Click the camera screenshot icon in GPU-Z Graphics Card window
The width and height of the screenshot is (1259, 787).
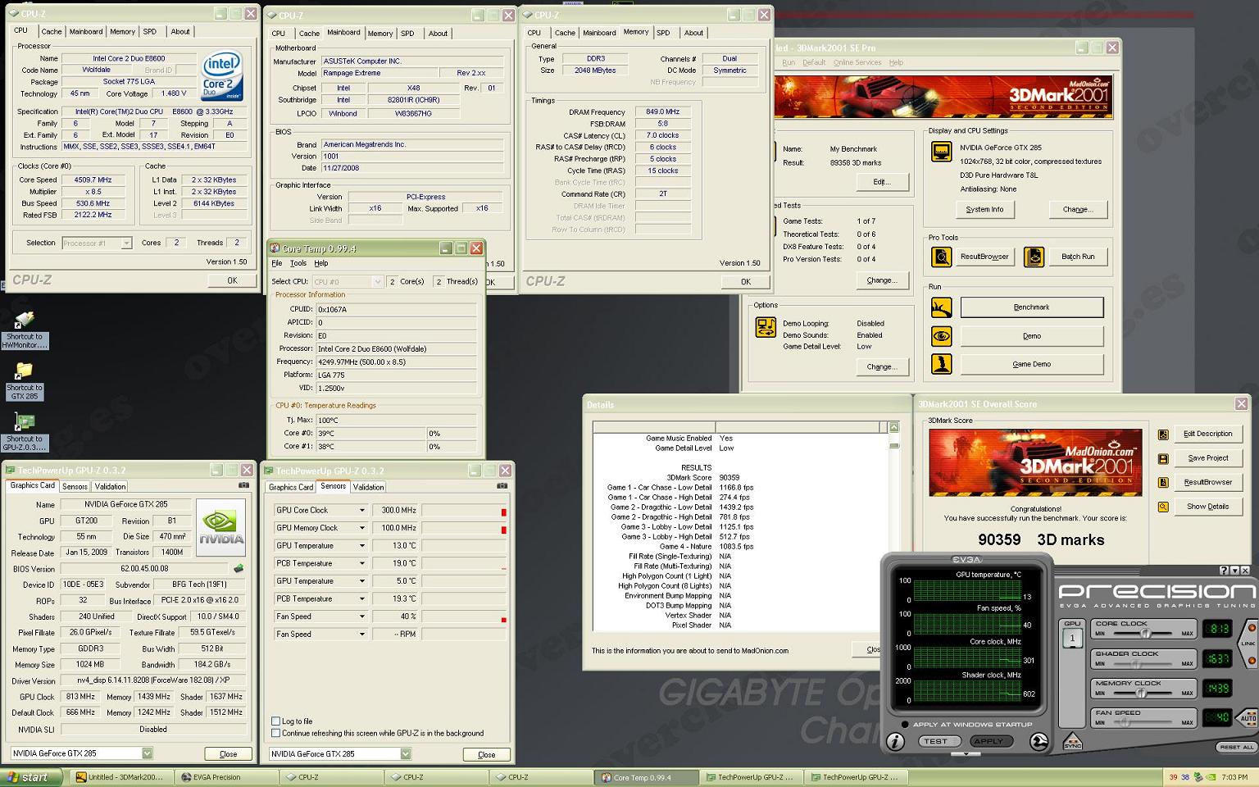[243, 485]
